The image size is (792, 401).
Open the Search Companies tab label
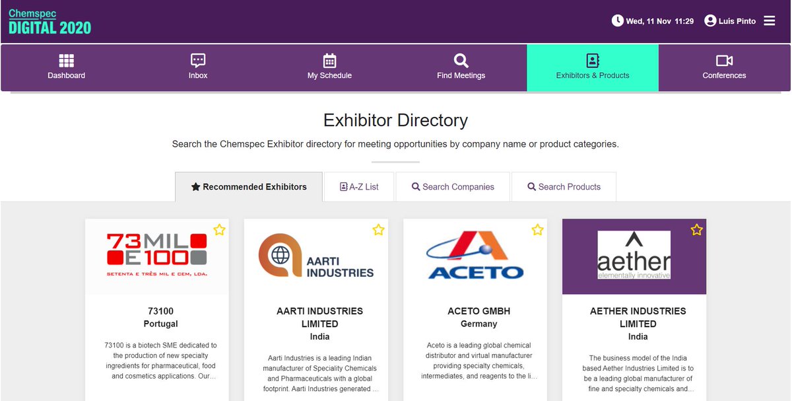click(458, 187)
